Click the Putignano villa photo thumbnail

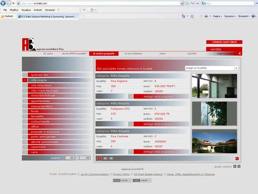click(214, 114)
